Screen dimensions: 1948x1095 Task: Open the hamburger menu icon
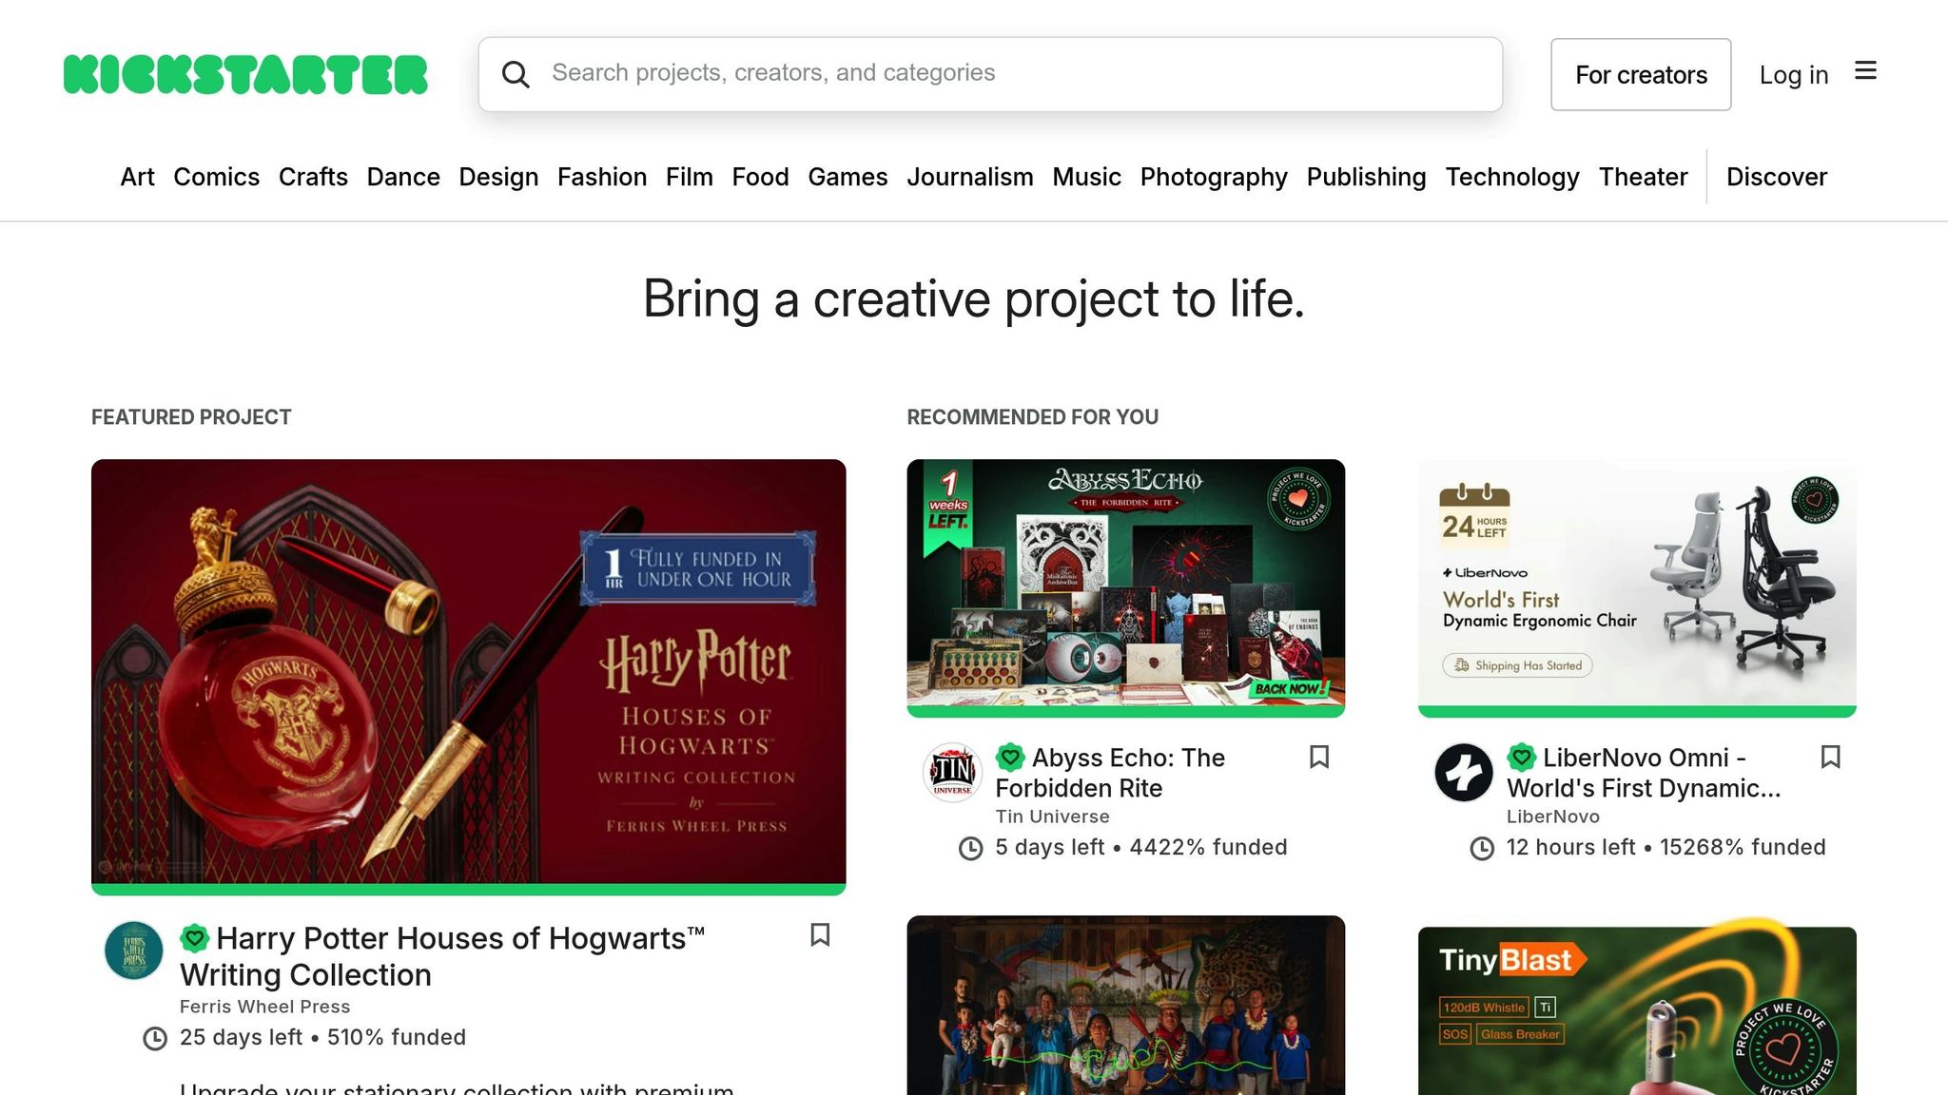click(x=1865, y=71)
